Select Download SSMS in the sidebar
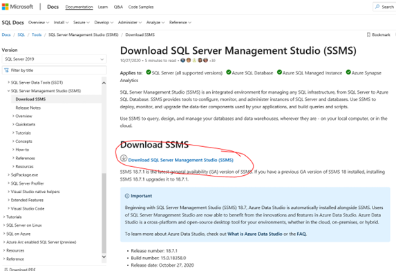The image size is (396, 271). [30, 99]
